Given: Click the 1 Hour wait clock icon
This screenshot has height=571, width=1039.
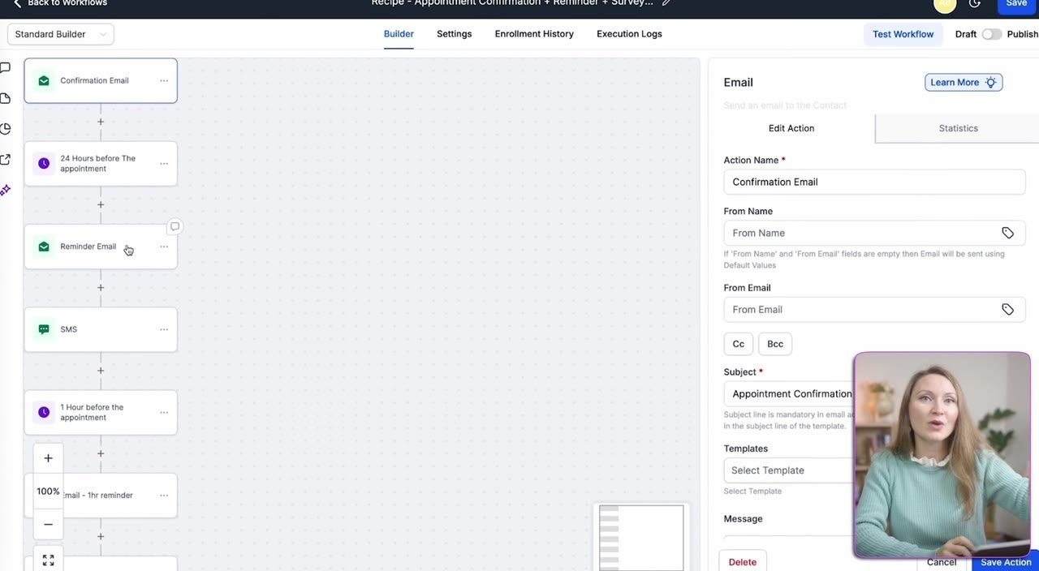Looking at the screenshot, I should pyautogui.click(x=44, y=412).
